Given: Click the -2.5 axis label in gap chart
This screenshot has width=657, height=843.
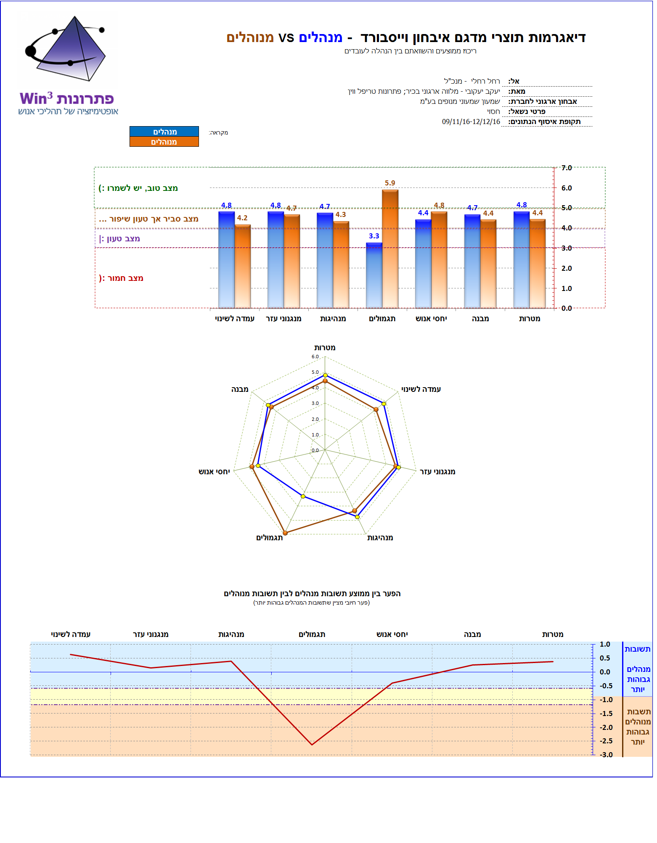Looking at the screenshot, I should (x=606, y=741).
